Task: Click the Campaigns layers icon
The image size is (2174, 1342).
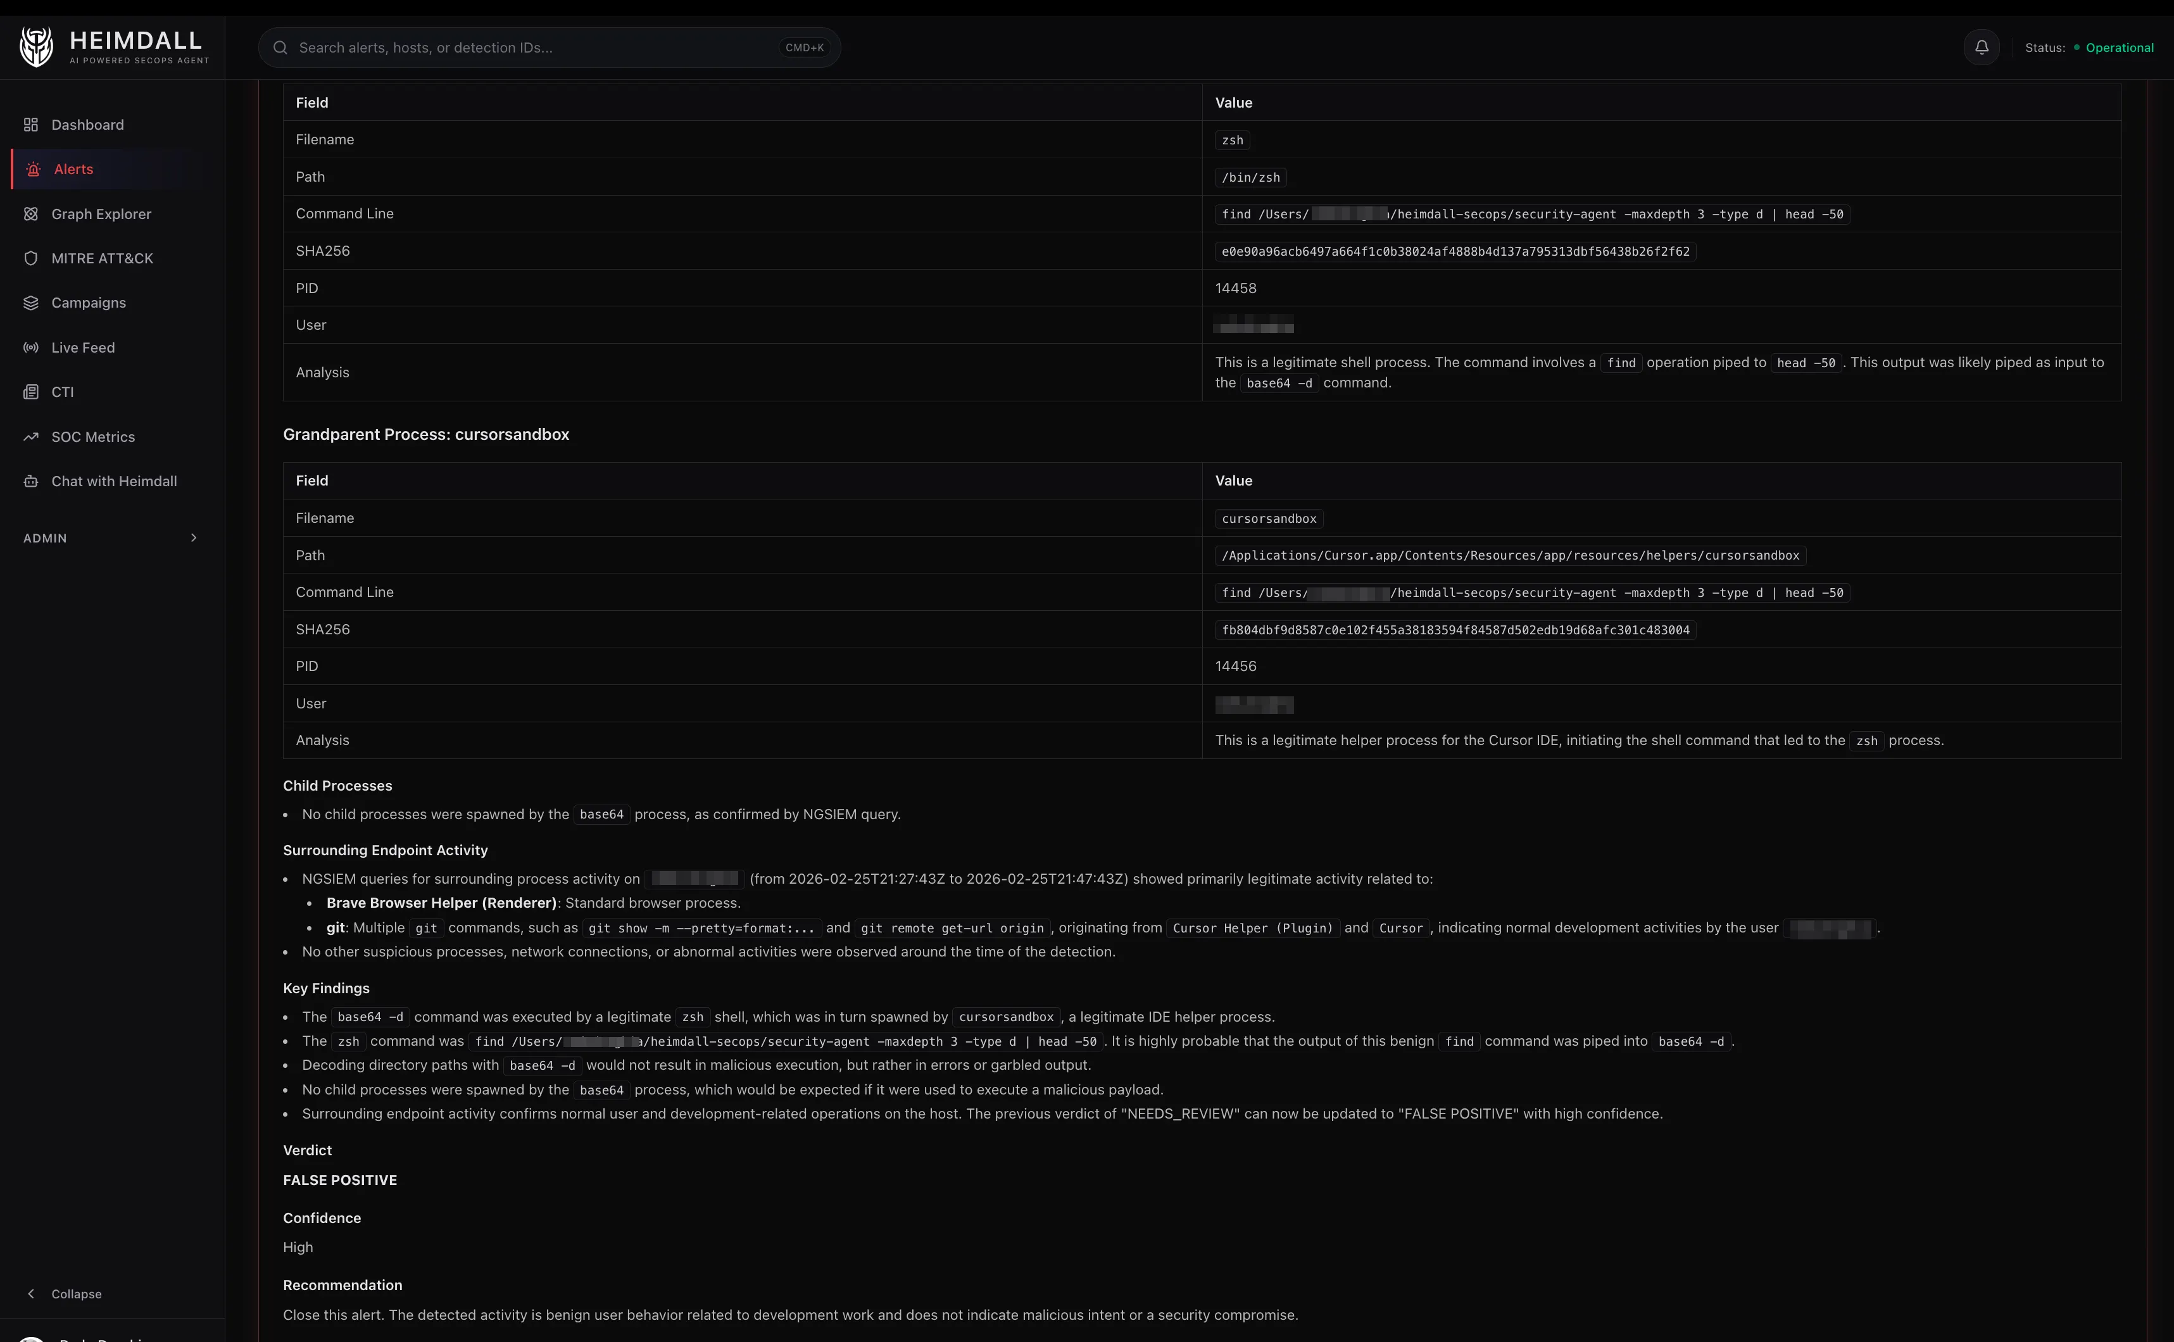Action: click(x=31, y=303)
